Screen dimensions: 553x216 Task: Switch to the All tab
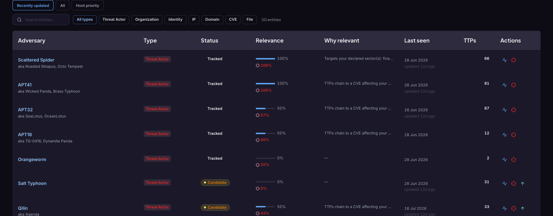tap(62, 6)
